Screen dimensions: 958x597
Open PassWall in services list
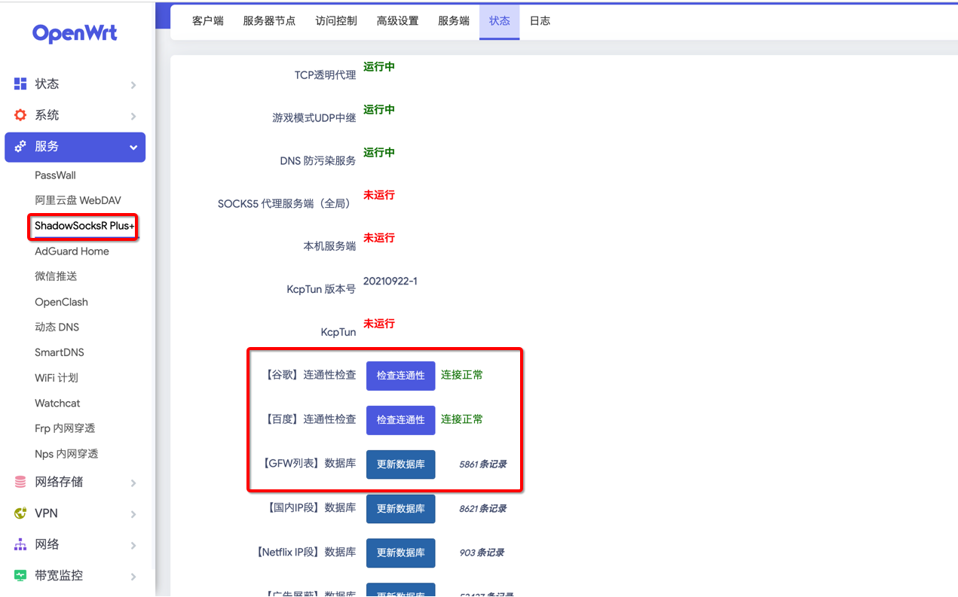click(x=55, y=175)
